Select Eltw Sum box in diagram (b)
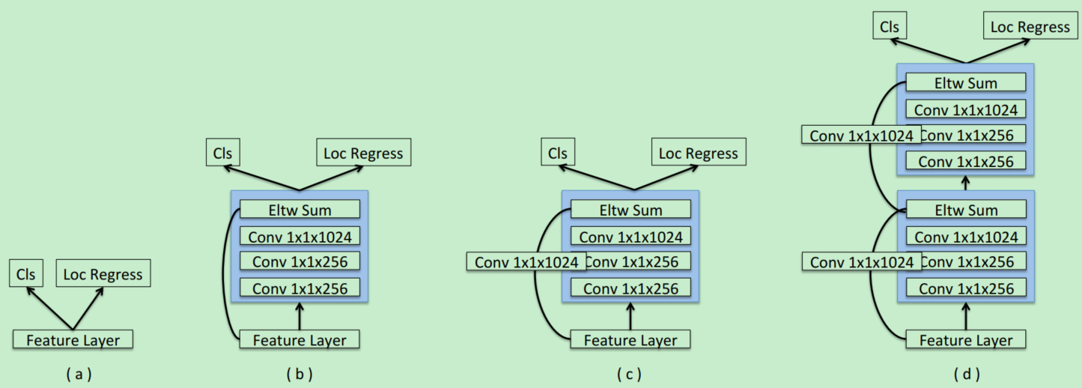 300,210
